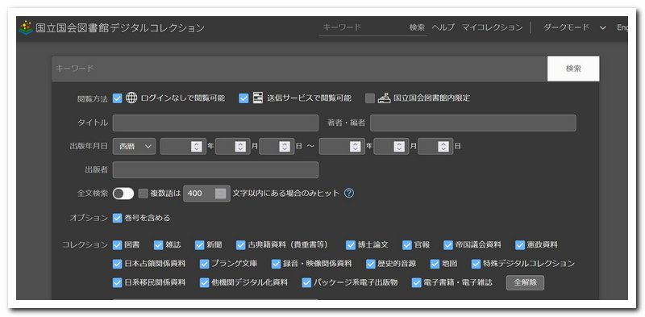
Task: Click the end year stepper arrows
Action: click(x=356, y=146)
